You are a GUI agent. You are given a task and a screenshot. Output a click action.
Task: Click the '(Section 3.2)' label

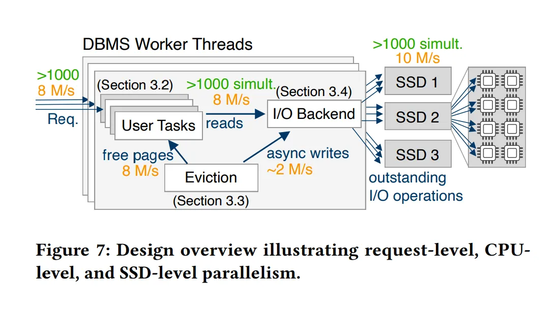coord(135,85)
